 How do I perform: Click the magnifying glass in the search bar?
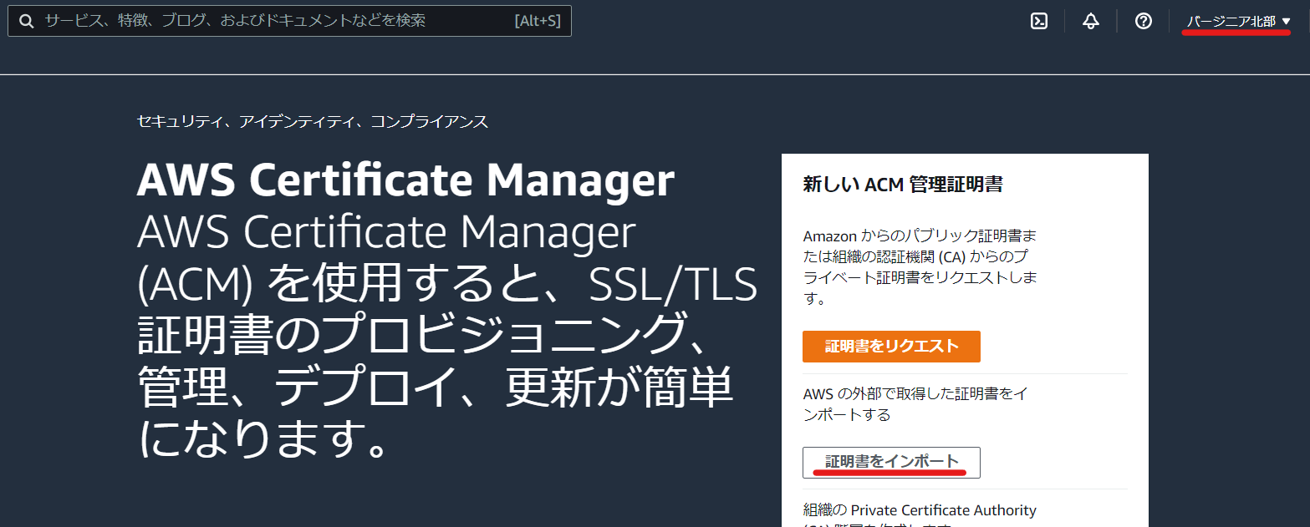[x=26, y=20]
